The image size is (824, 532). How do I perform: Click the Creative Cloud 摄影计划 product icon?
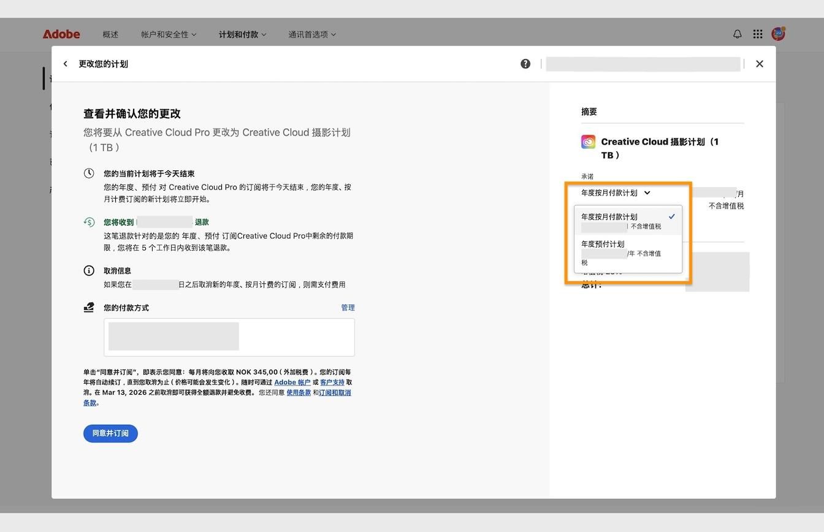point(587,141)
